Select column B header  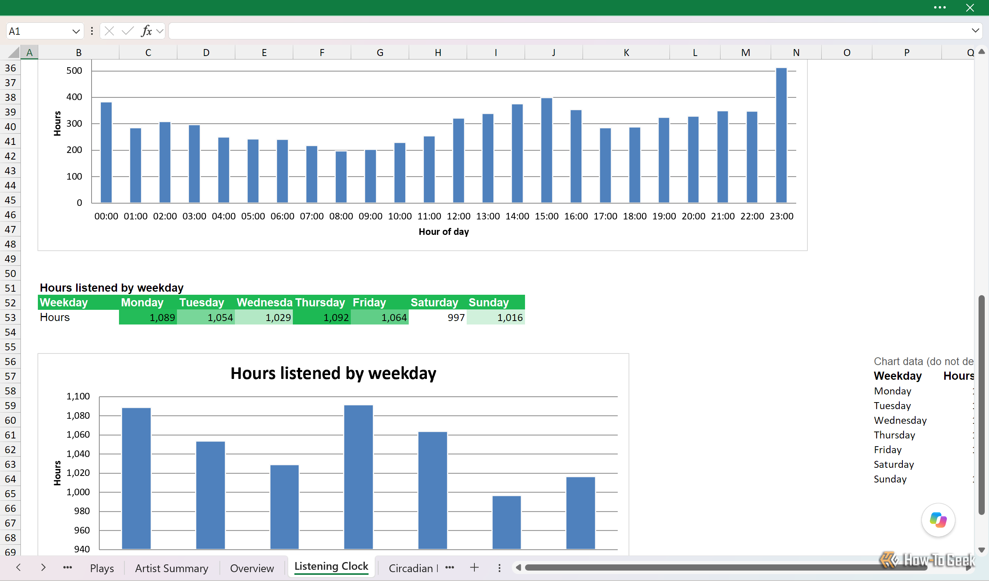click(78, 53)
